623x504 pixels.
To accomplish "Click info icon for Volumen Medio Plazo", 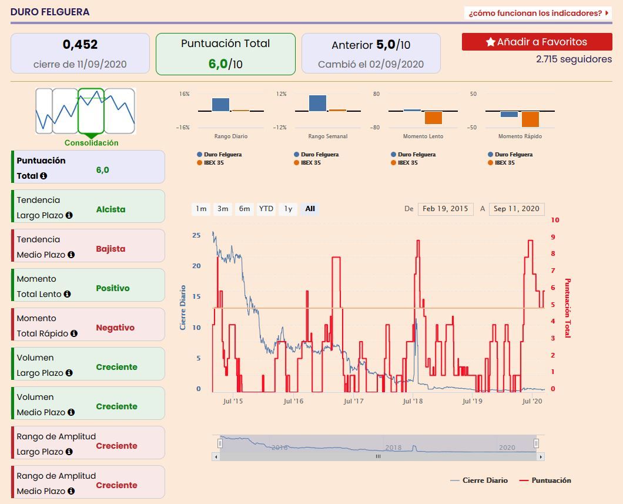I will tap(71, 412).
